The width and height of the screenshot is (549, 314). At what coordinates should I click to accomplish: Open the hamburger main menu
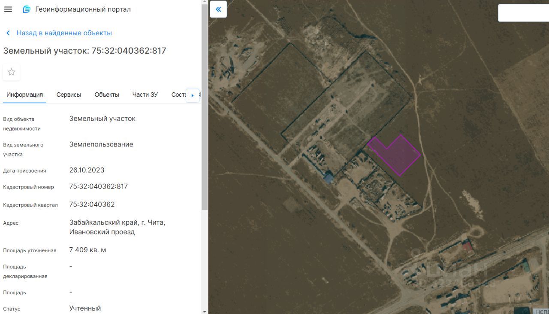point(8,9)
